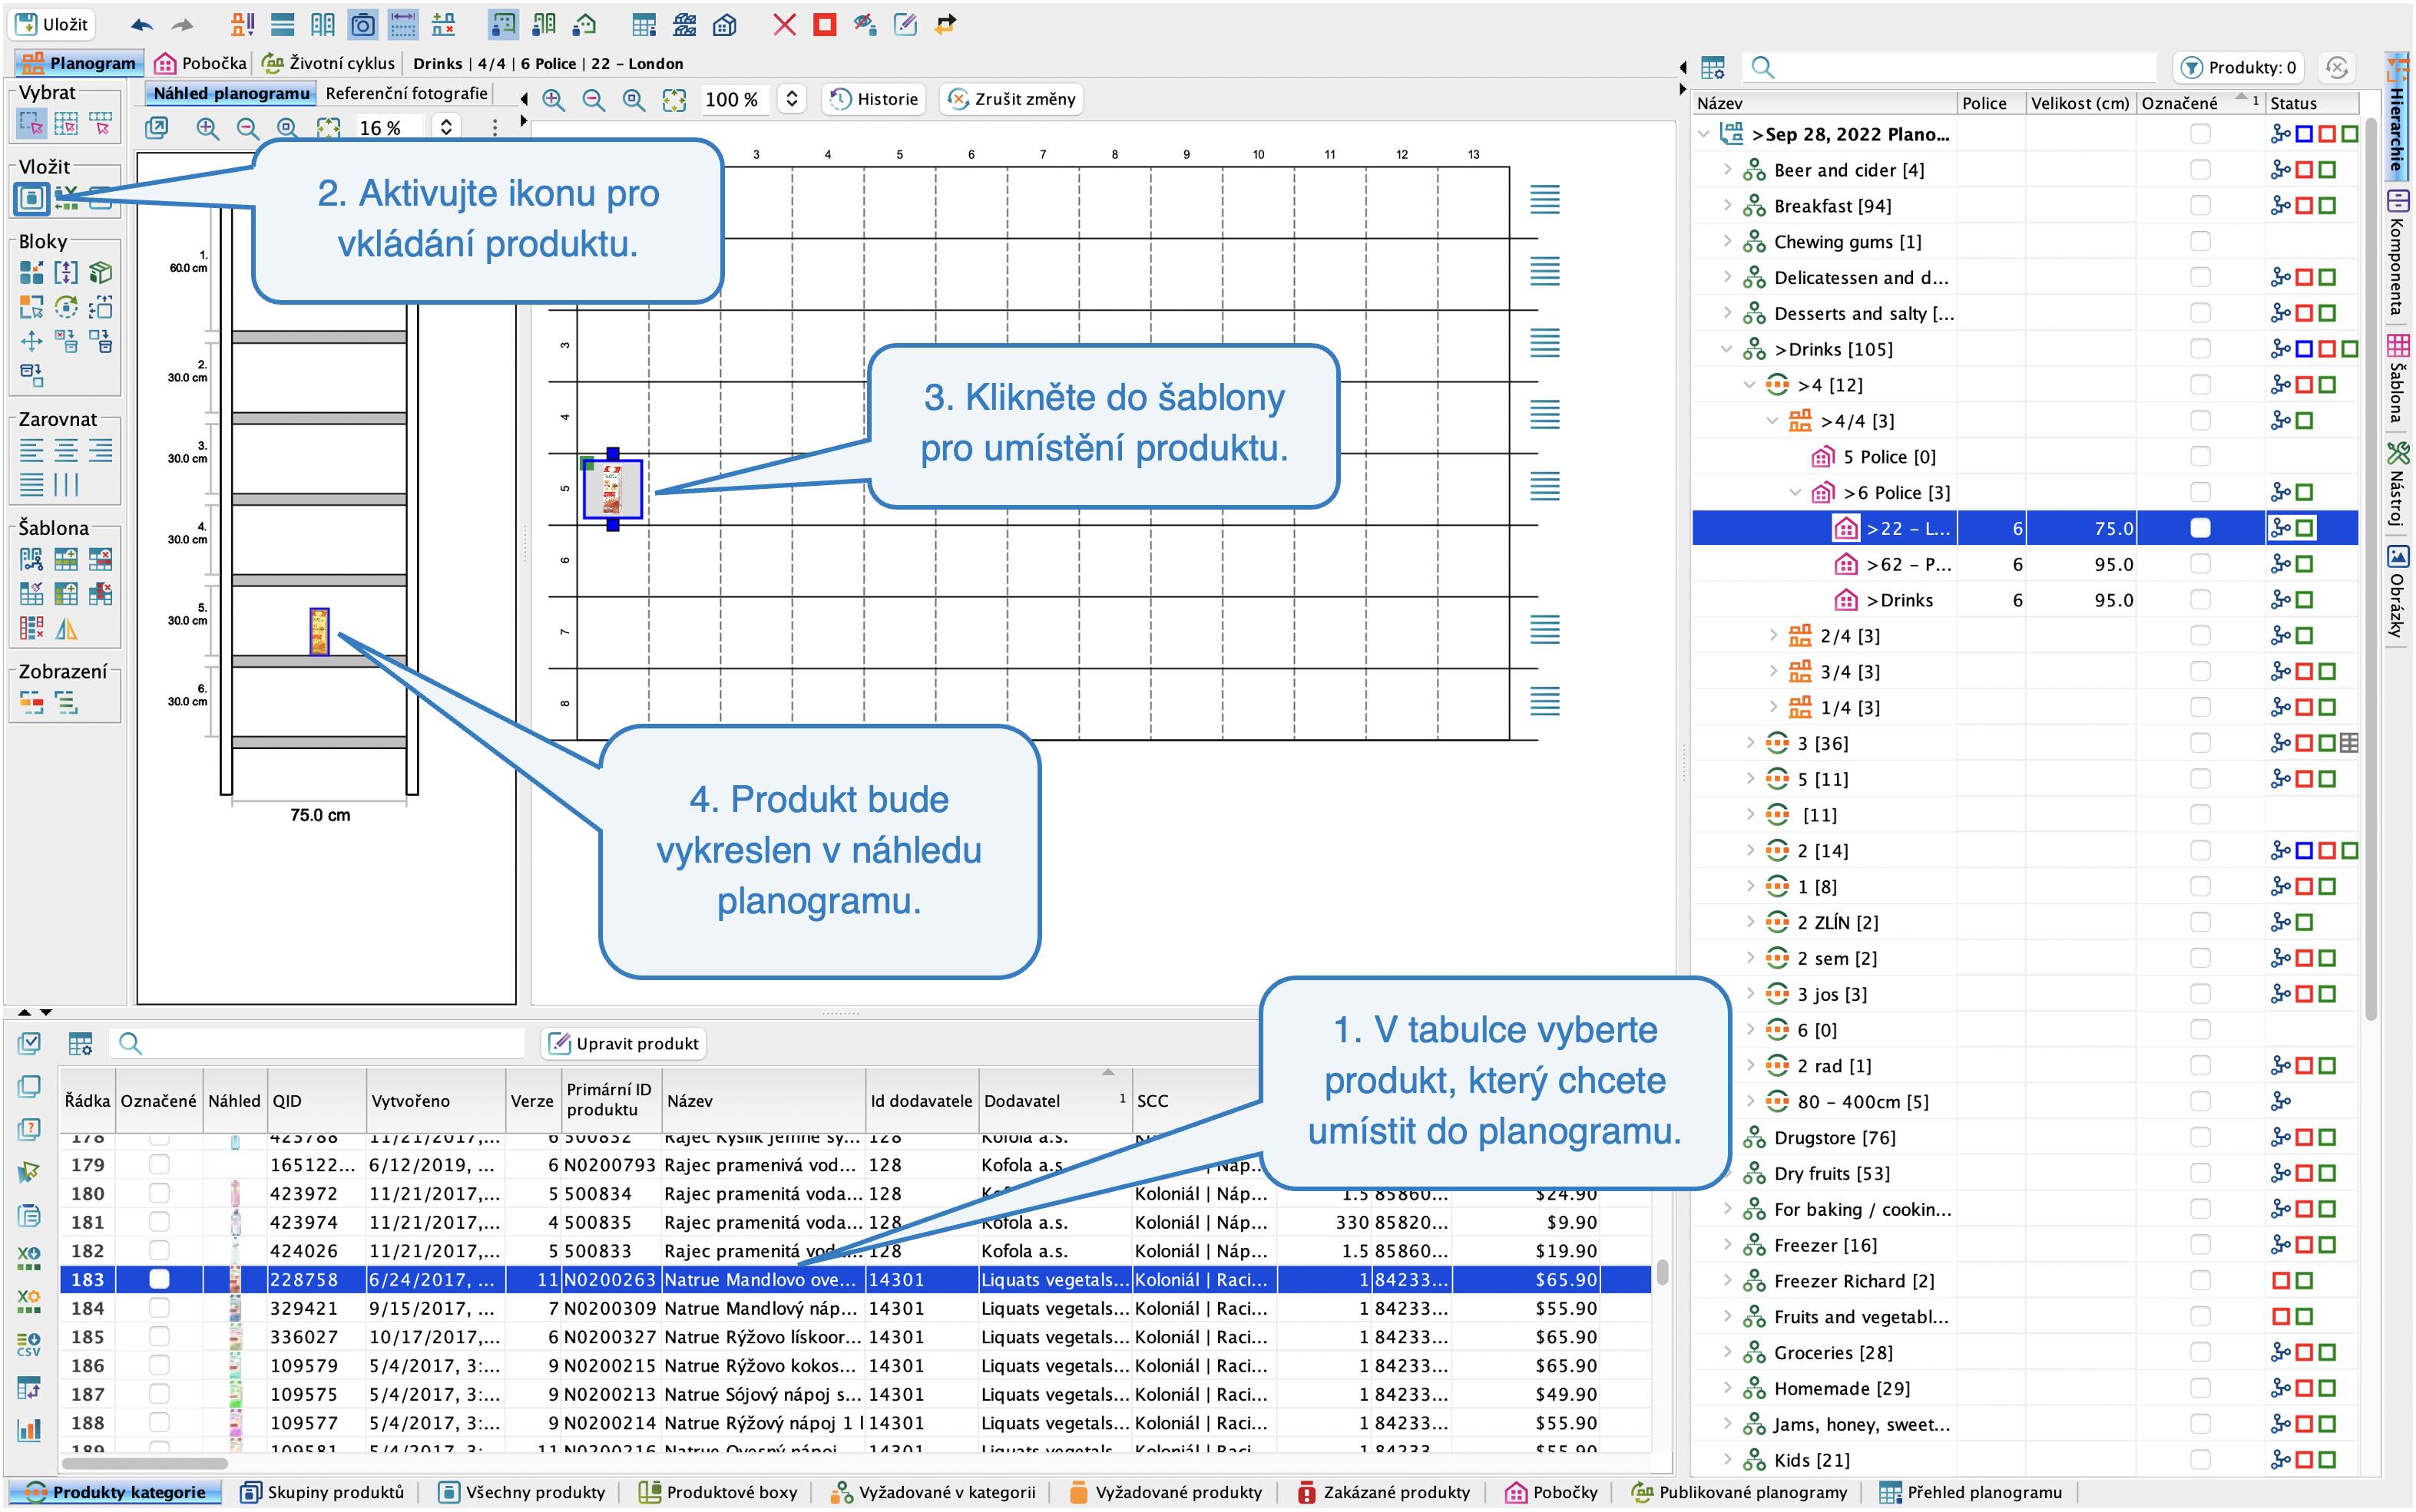The width and height of the screenshot is (2416, 1512).
Task: Open the Skupiny produktů tab
Action: click(323, 1491)
